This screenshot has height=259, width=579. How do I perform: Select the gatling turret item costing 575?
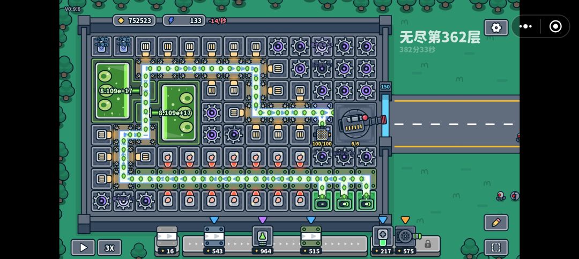point(405,240)
